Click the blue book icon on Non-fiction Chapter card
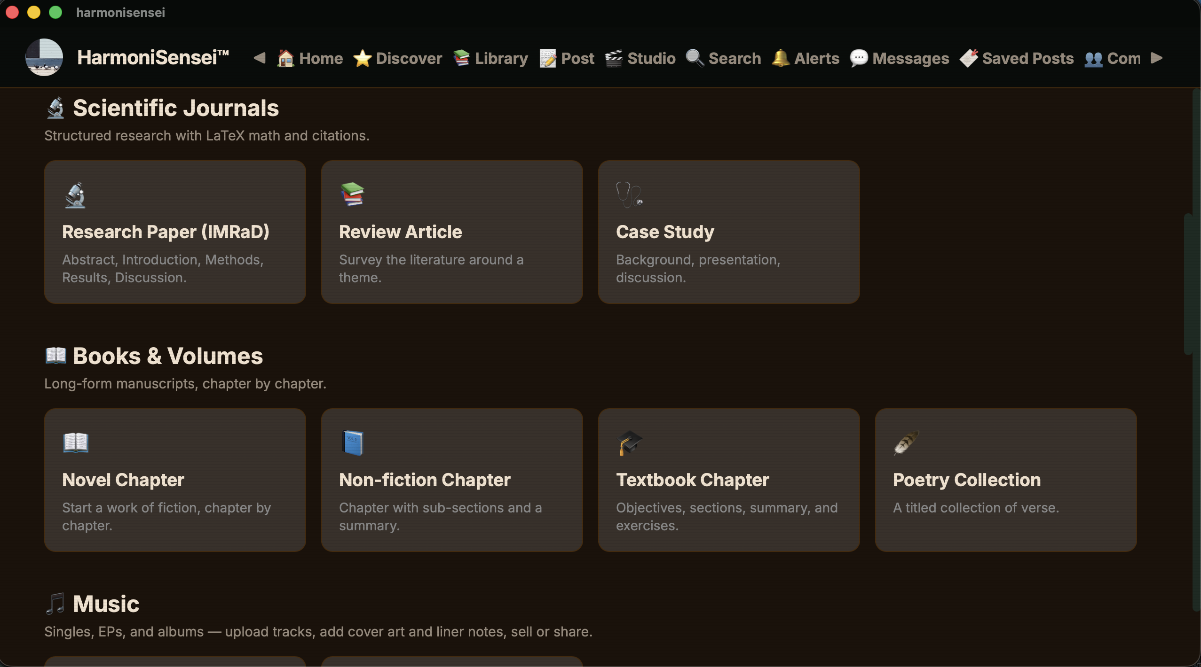 tap(353, 442)
